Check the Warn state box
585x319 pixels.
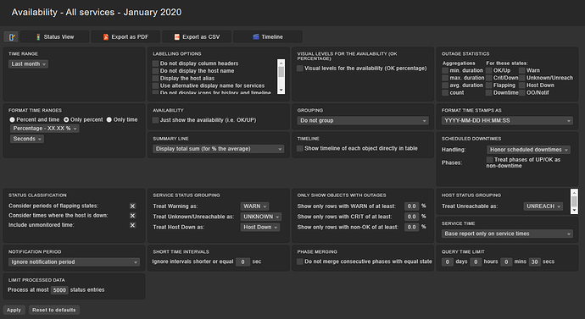tap(522, 70)
